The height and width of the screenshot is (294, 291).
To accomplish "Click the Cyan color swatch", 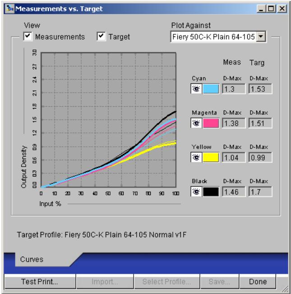I will pyautogui.click(x=211, y=89).
